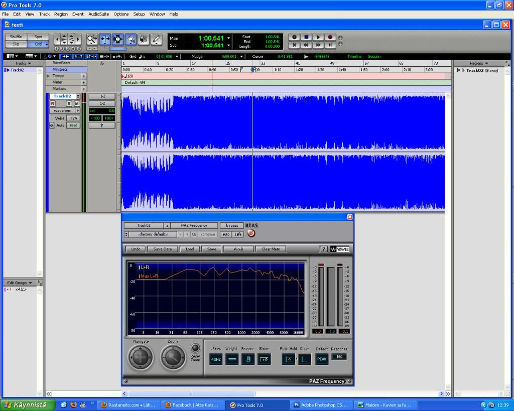The height and width of the screenshot is (411, 514).
Task: Open the Setup menu
Action: [139, 14]
